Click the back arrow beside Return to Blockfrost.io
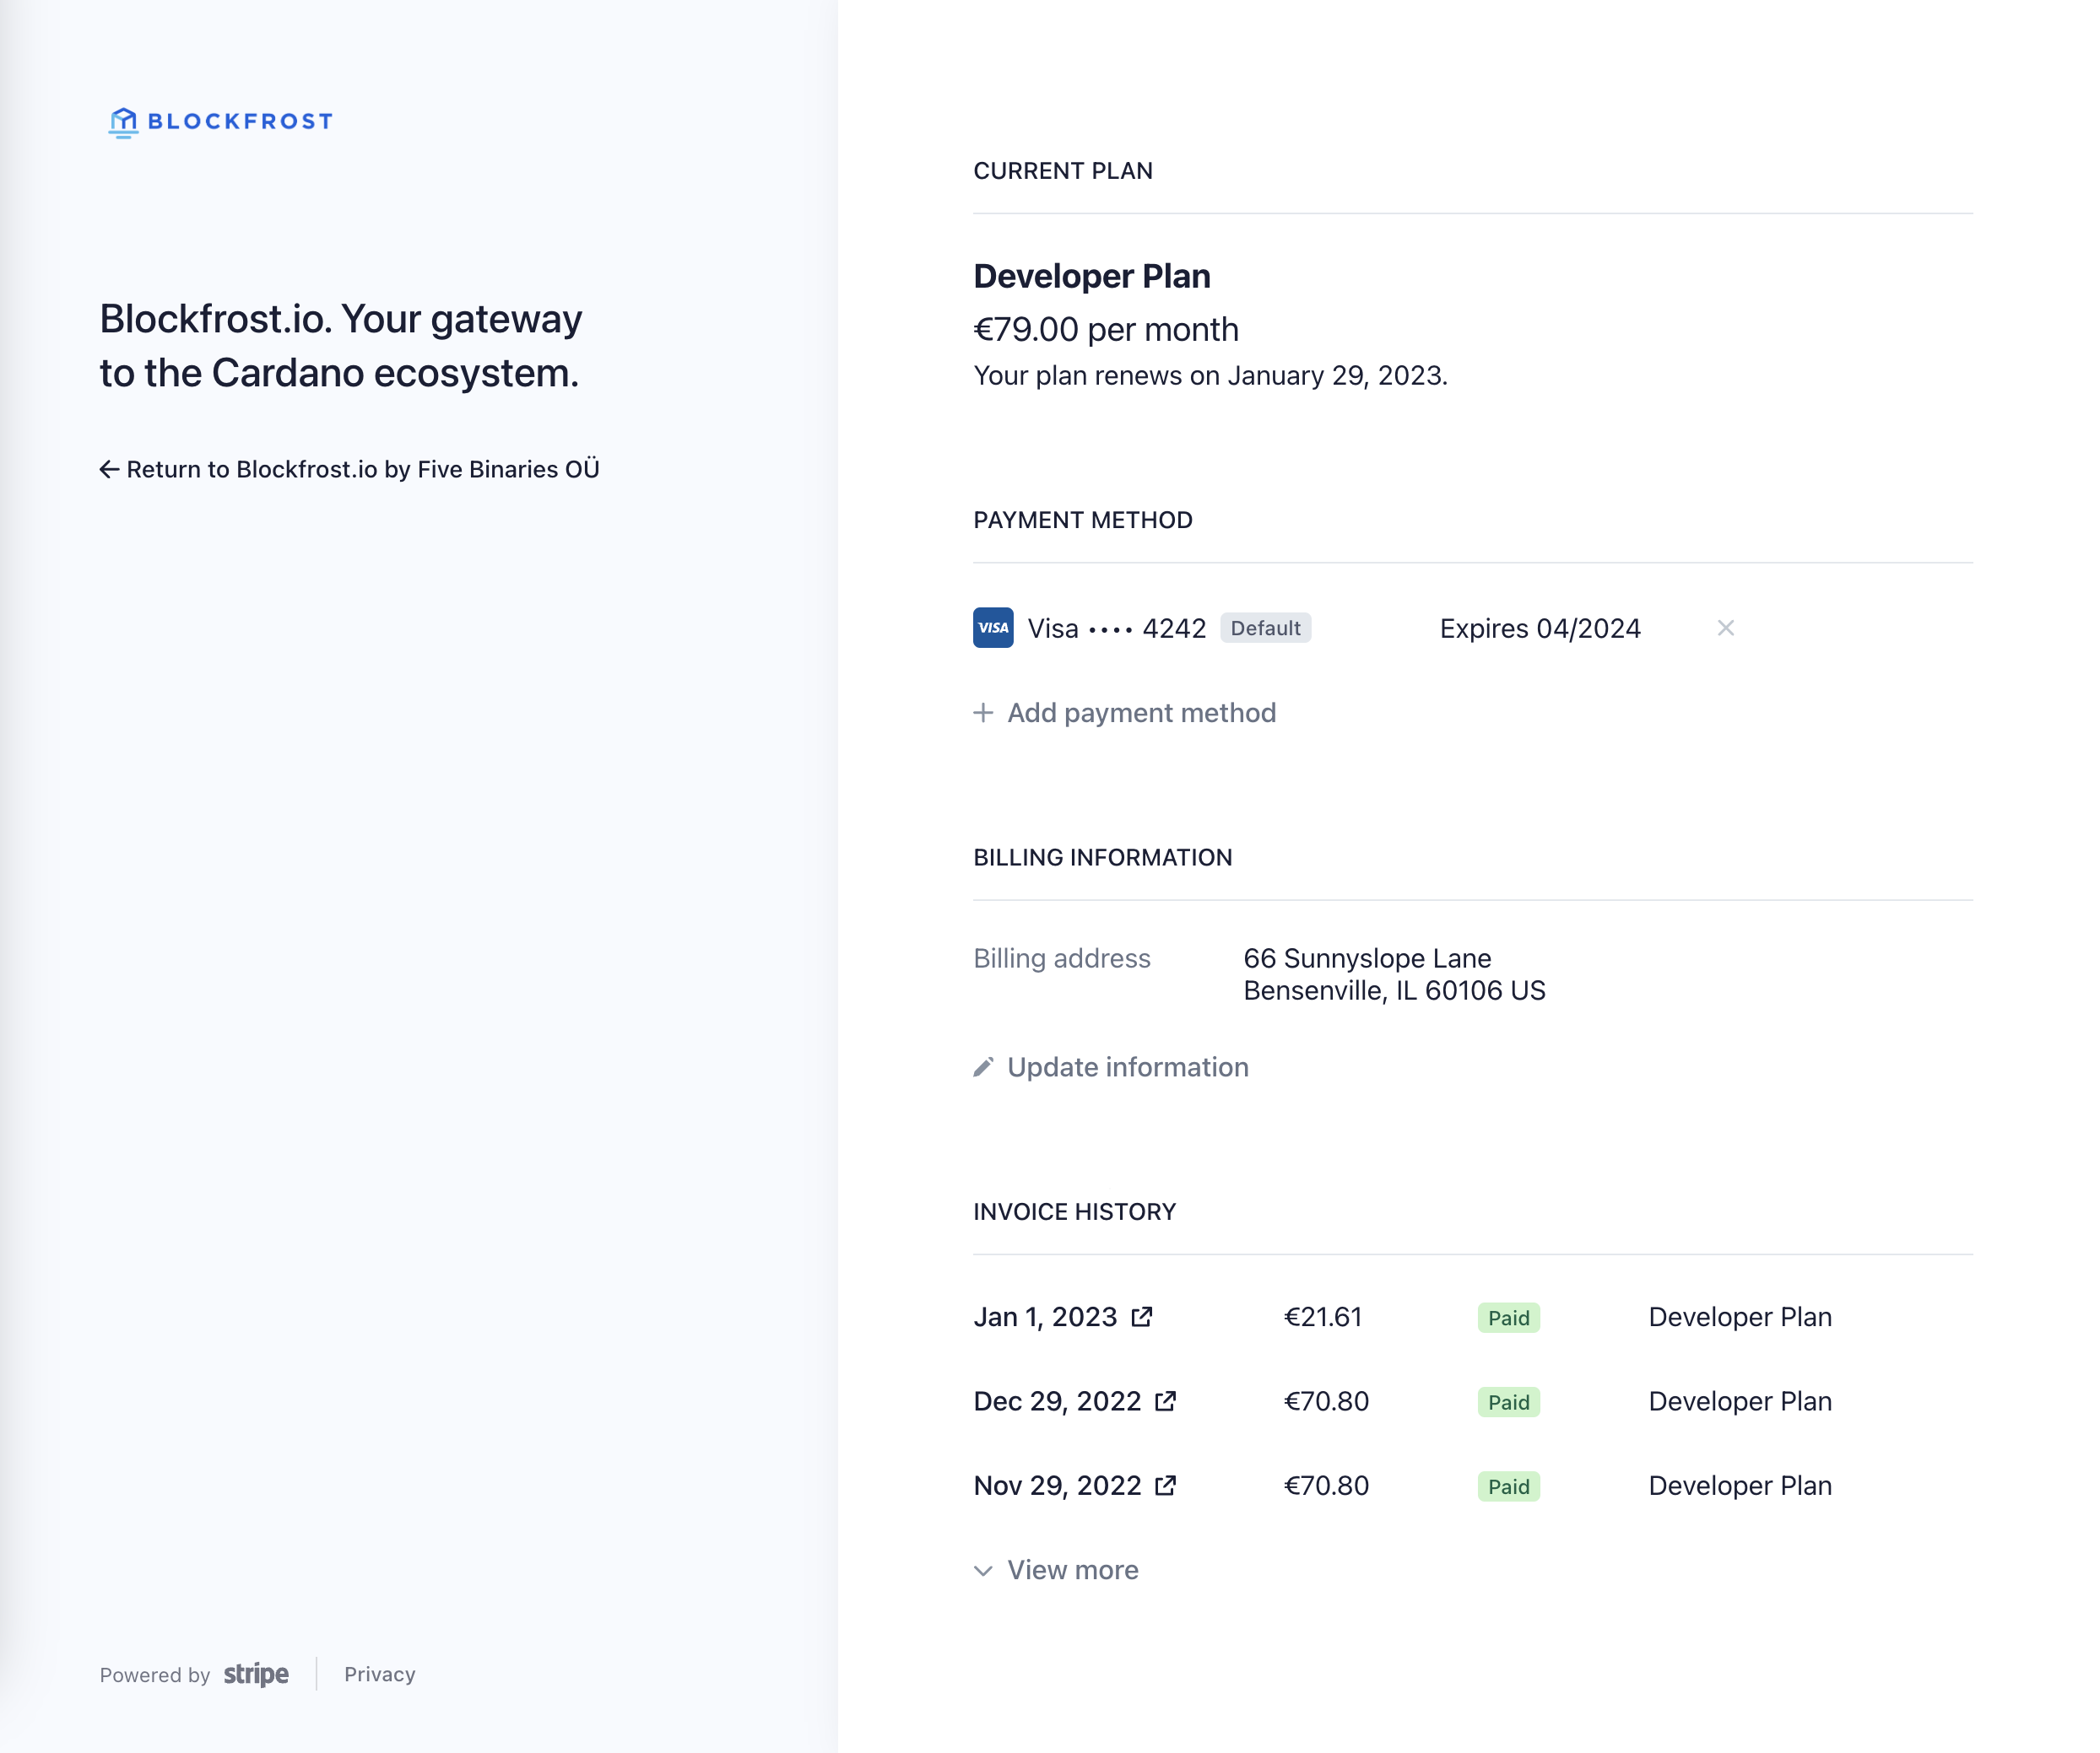 tap(110, 467)
